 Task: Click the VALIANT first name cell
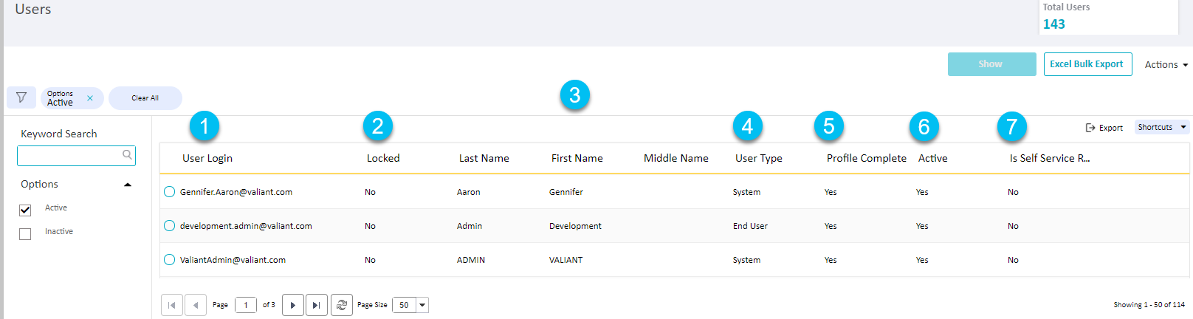566,260
